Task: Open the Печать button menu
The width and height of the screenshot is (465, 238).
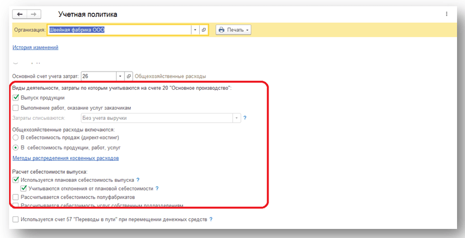Action: point(233,30)
